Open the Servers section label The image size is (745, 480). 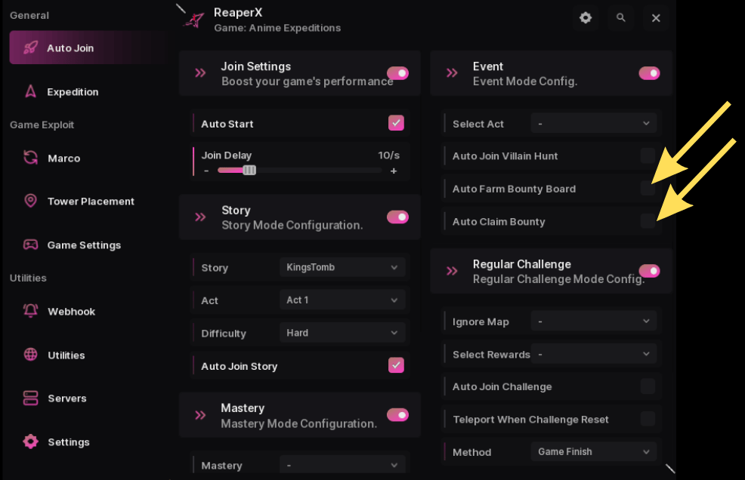67,398
